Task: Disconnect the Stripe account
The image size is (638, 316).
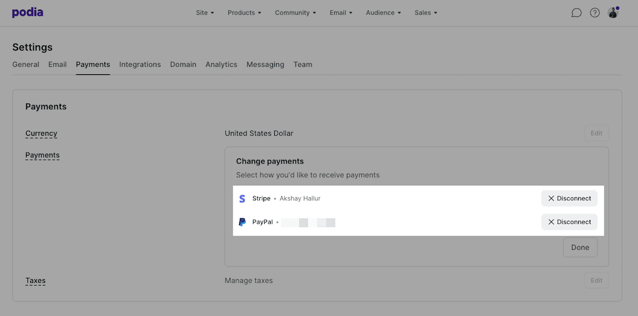Action: (x=569, y=198)
